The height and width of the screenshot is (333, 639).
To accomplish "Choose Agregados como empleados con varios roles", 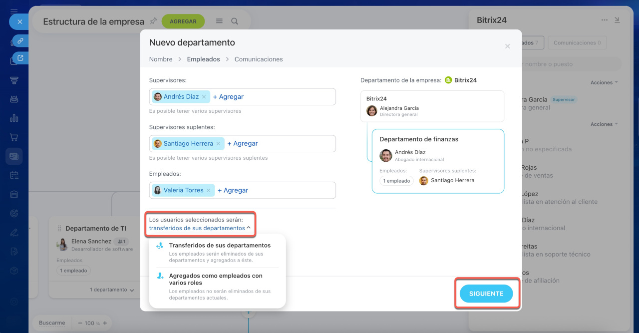I will click(x=216, y=279).
